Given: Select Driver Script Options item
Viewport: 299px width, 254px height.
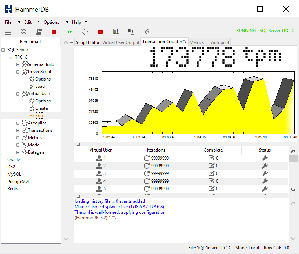Looking at the screenshot, I should (x=43, y=79).
